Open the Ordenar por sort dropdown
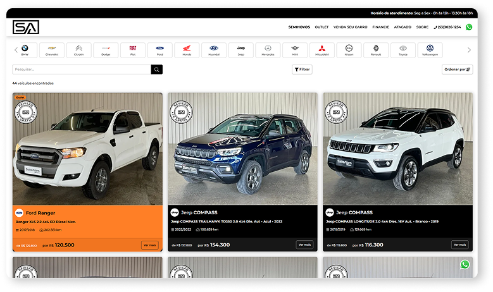 [x=458, y=70]
